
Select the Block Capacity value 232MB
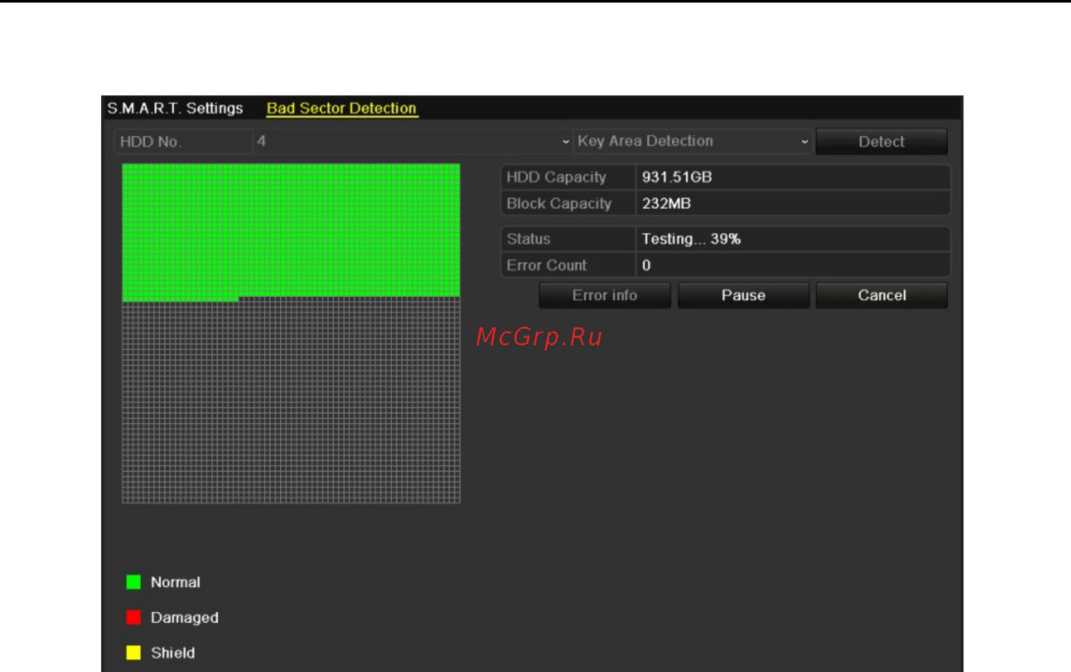(666, 204)
